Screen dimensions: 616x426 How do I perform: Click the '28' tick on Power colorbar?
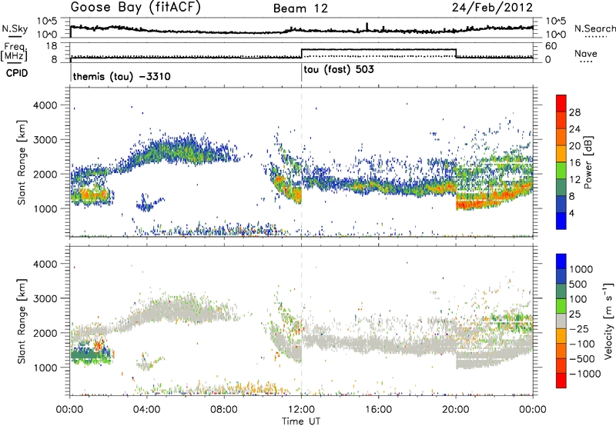pos(574,112)
